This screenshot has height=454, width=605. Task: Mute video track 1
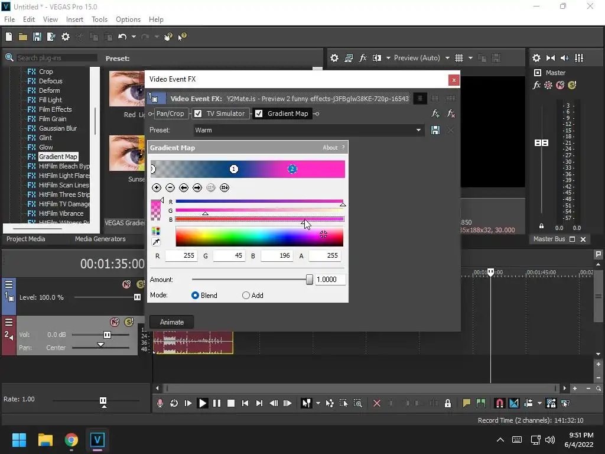click(126, 284)
